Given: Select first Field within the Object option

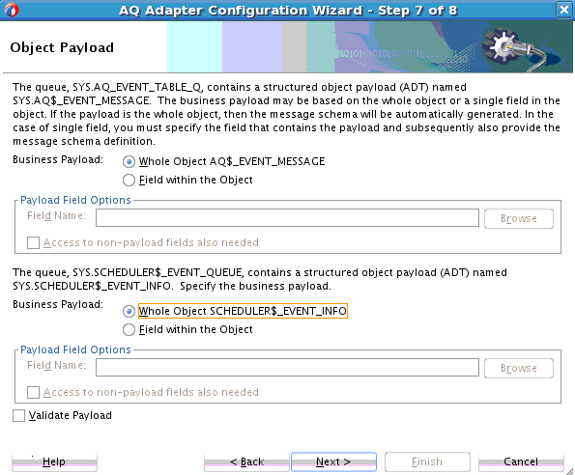Looking at the screenshot, I should coord(129,180).
